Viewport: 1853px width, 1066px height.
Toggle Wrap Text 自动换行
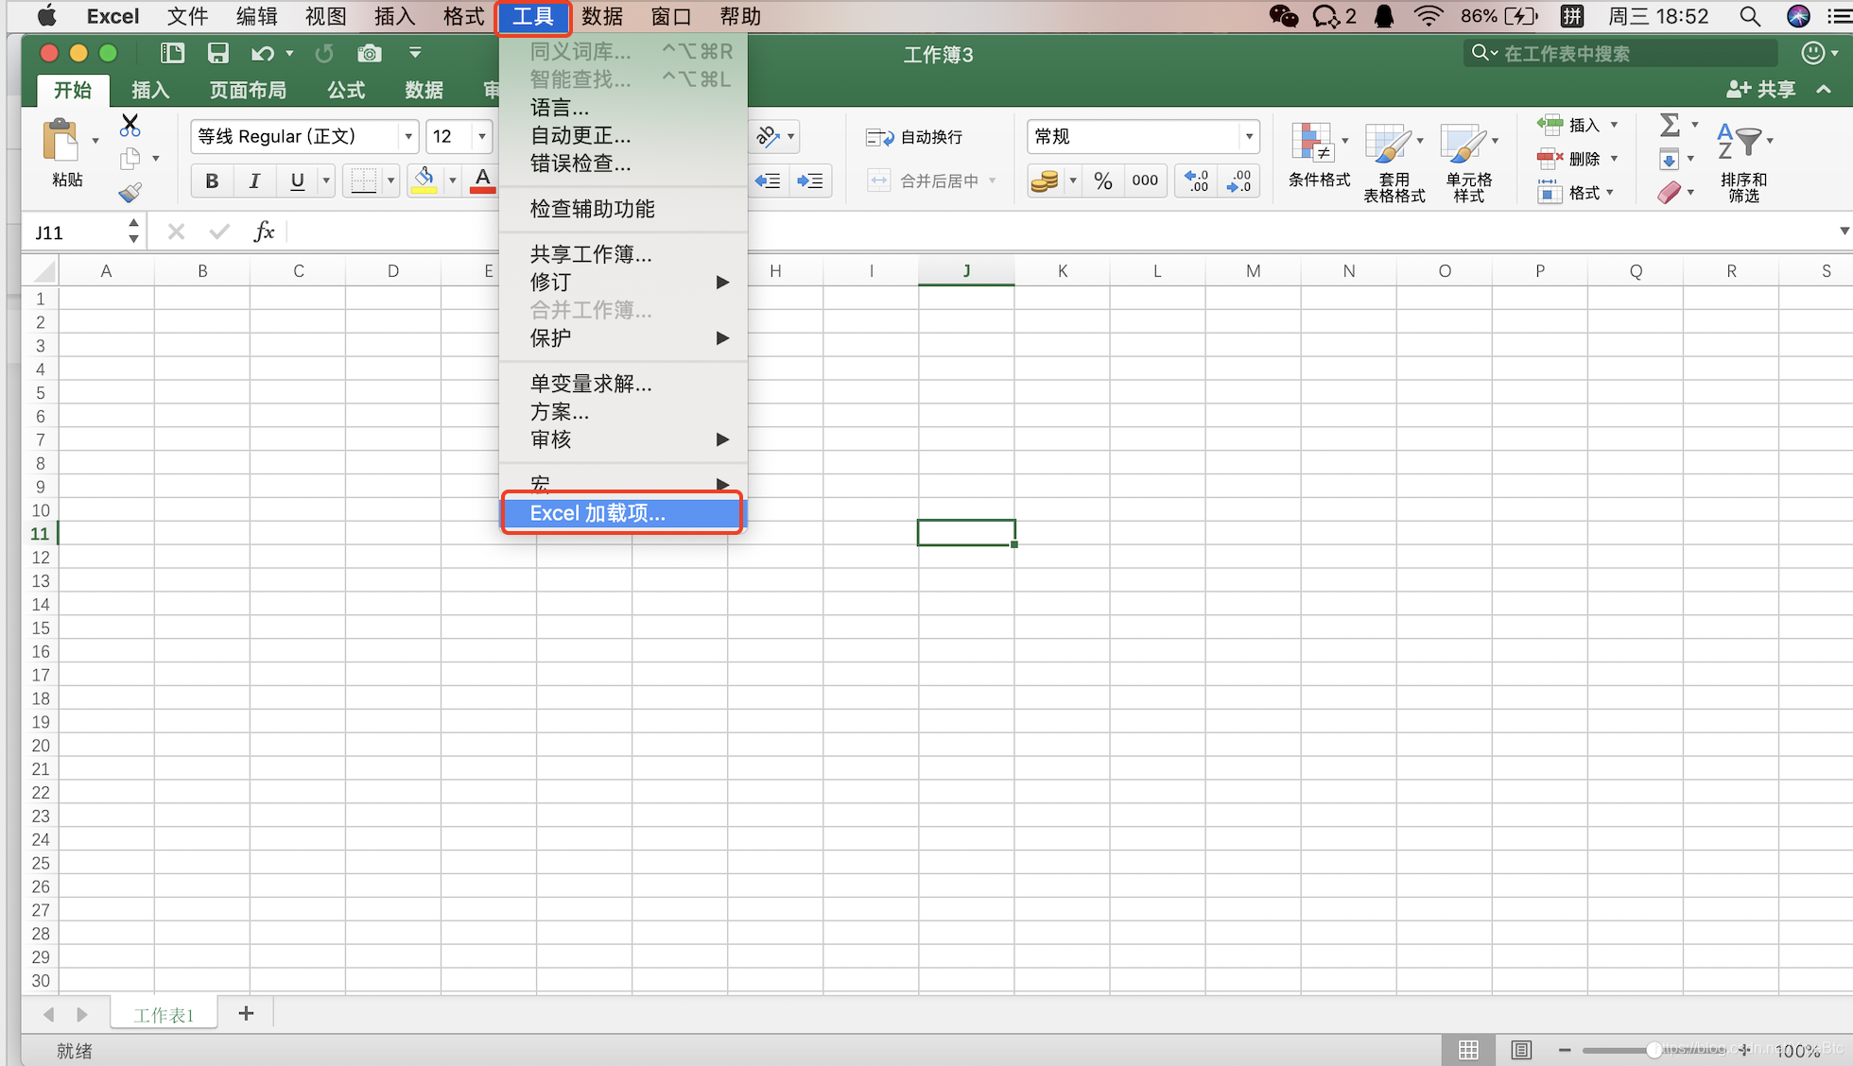[914, 137]
